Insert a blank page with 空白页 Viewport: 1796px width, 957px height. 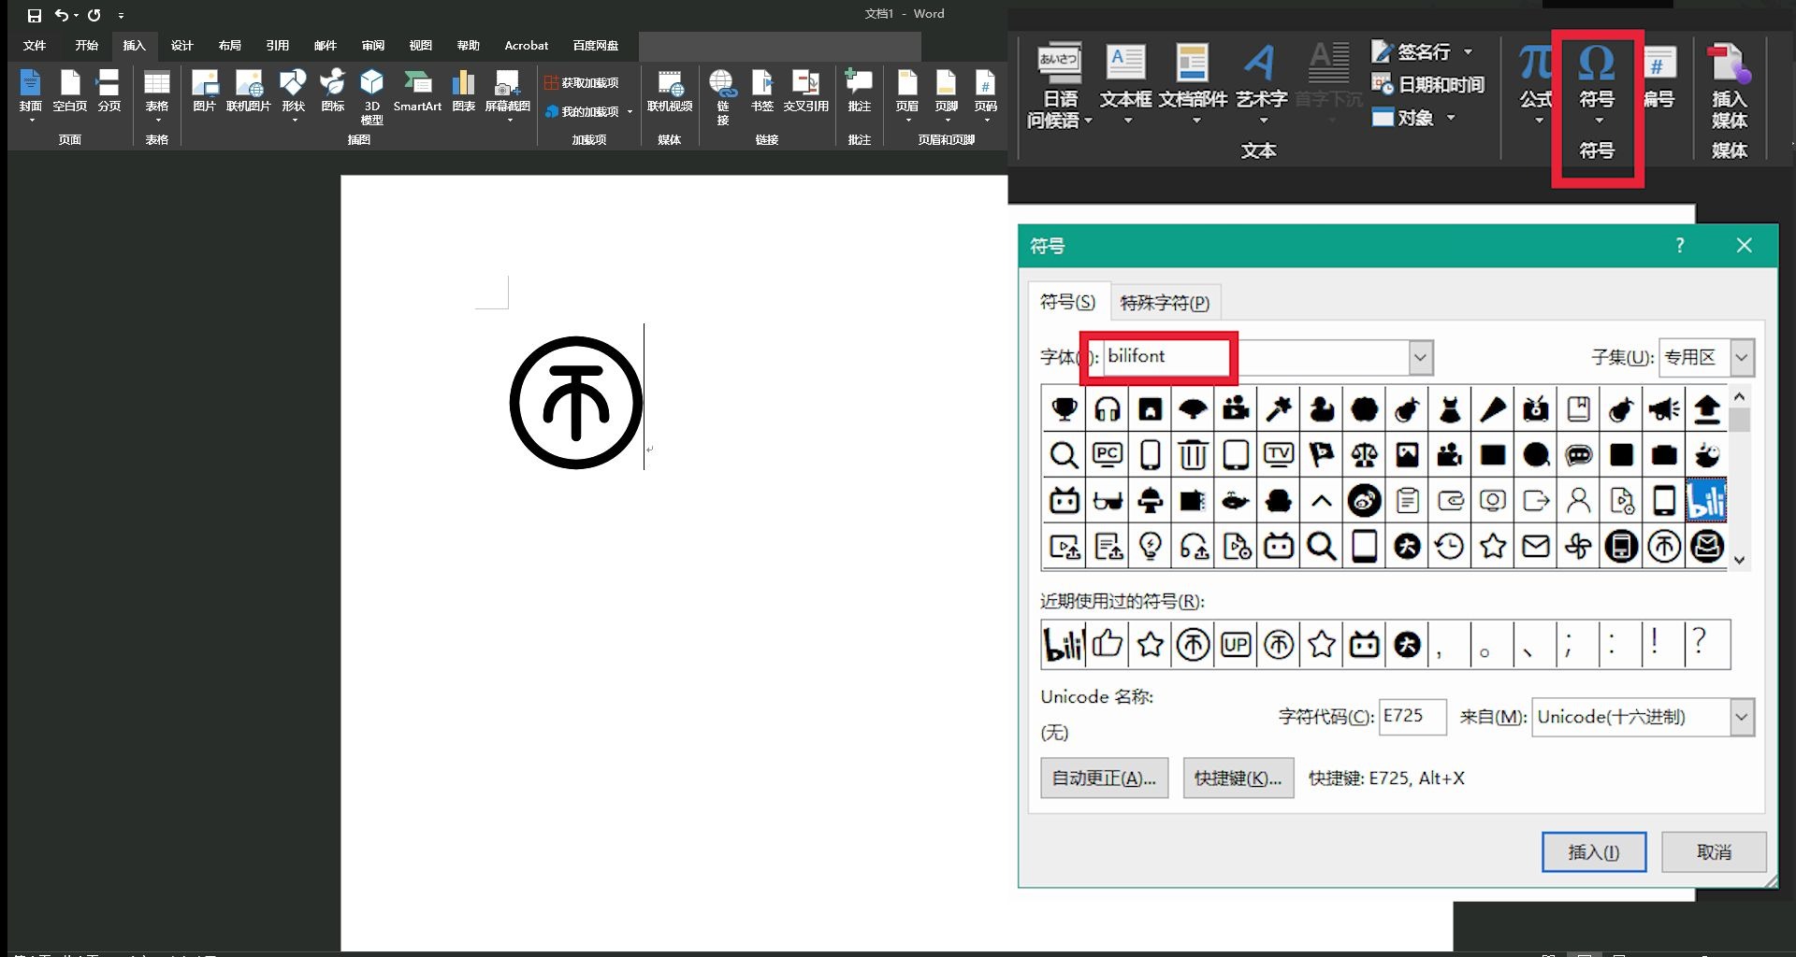(70, 92)
